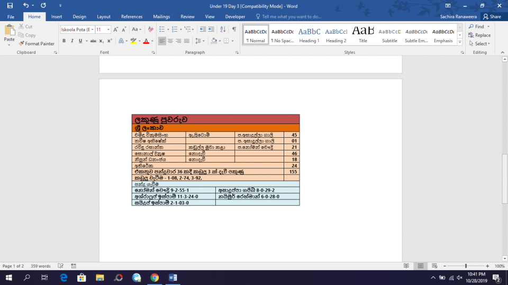
Task: Click the Grow Font size icon
Action: coord(116,30)
